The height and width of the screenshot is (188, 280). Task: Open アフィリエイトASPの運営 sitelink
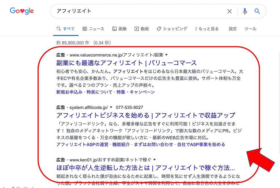(x=82, y=144)
